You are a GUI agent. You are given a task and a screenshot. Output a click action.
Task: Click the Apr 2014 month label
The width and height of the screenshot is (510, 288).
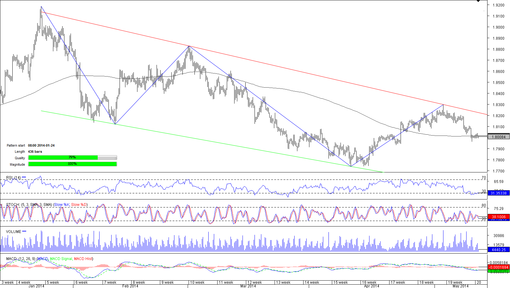[x=372, y=286]
